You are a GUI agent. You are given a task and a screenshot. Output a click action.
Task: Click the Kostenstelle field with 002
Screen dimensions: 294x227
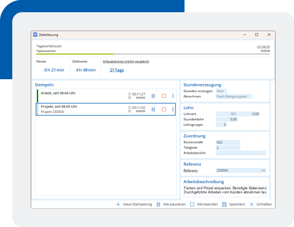coord(228,142)
